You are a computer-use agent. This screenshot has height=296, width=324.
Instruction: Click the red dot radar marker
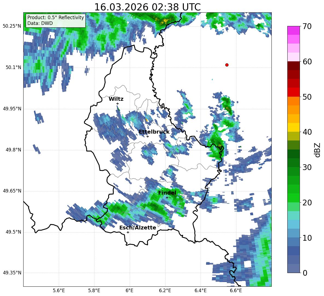coord(227,65)
